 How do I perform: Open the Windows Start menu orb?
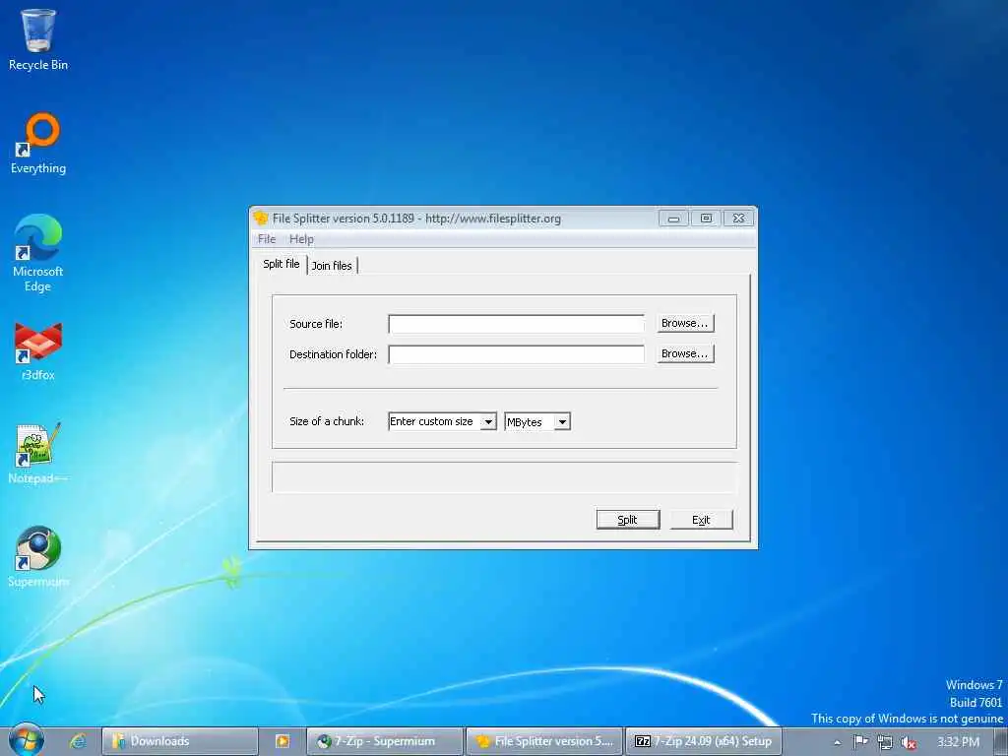(27, 740)
